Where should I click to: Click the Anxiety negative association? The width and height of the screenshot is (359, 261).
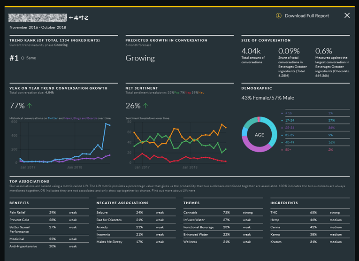point(136,227)
